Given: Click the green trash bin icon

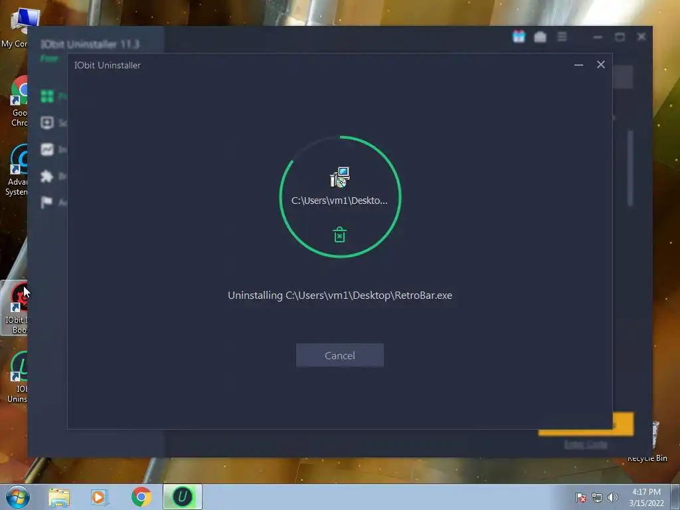Looking at the screenshot, I should point(339,234).
